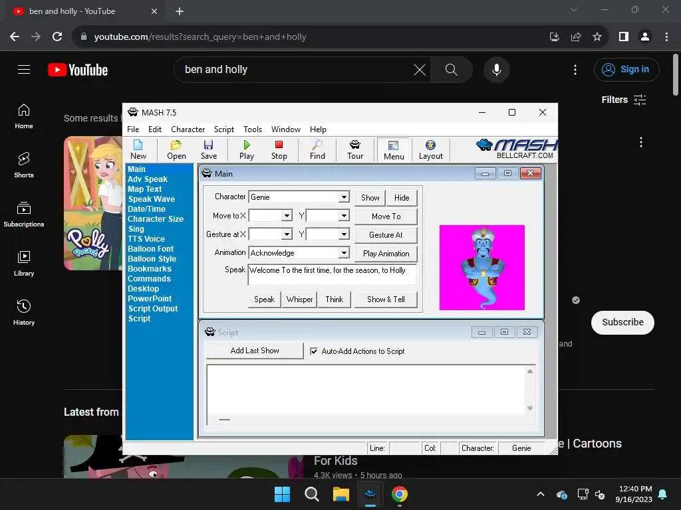Viewport: 681px width, 510px height.
Task: Click the Genie character preview image
Action: 482,268
